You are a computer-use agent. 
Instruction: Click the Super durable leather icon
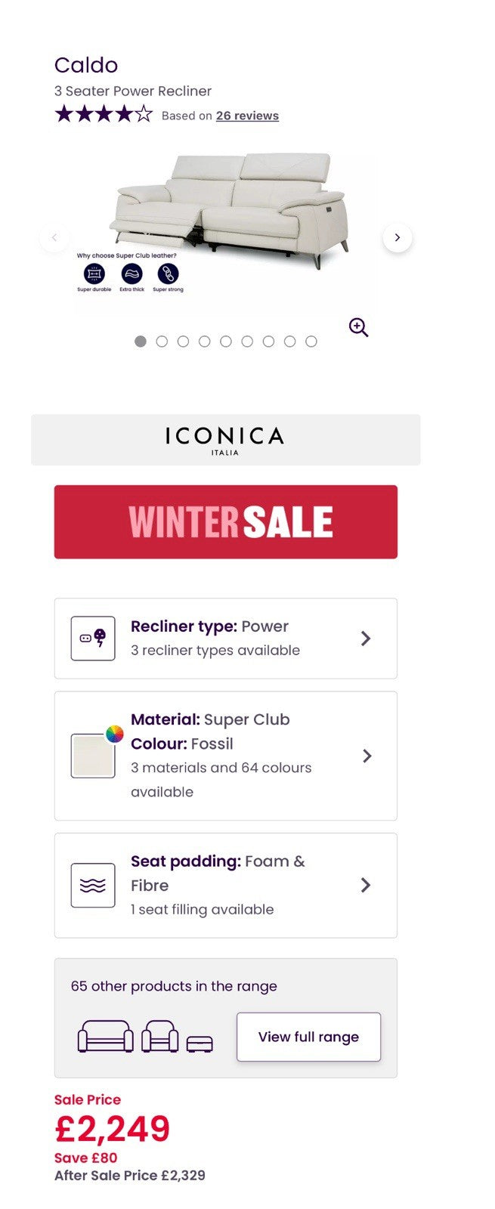(x=94, y=274)
